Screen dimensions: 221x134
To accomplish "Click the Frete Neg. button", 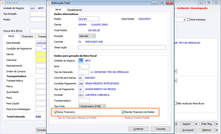I will 207,124.
